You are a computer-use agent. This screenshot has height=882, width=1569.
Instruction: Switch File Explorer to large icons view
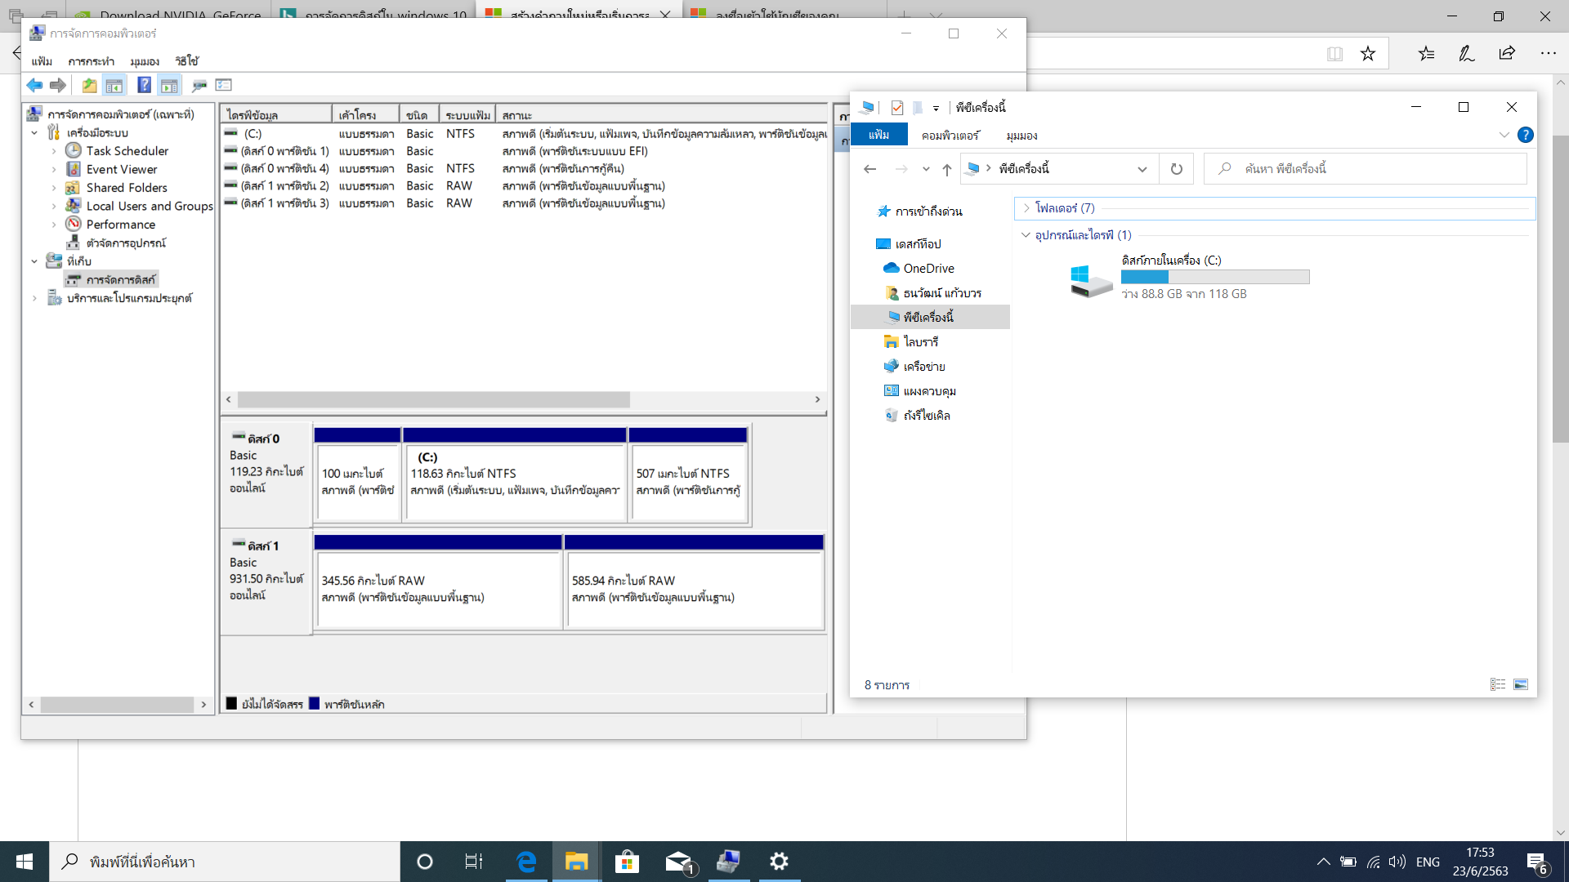pyautogui.click(x=1520, y=684)
